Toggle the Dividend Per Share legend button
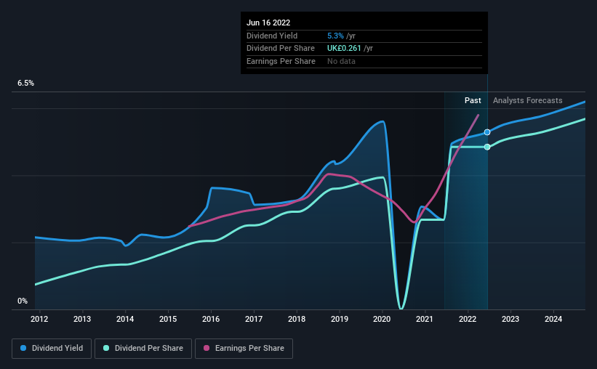This screenshot has height=369, width=597. pos(143,349)
